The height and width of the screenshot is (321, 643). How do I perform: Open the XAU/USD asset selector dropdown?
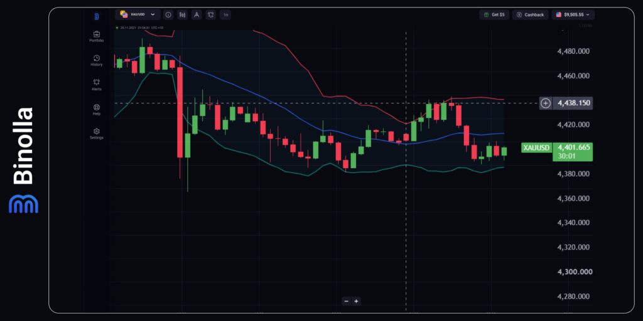[x=138, y=14]
